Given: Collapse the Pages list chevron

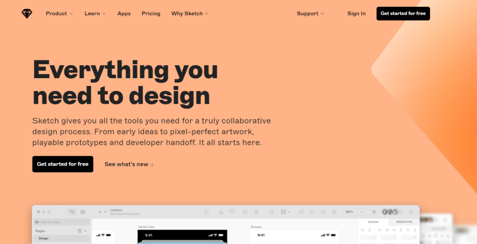Looking at the screenshot, I should click(x=86, y=231).
